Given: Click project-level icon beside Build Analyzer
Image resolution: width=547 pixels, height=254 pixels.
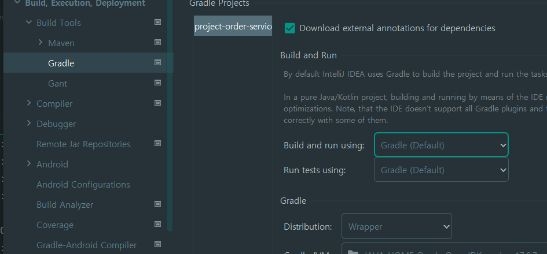Looking at the screenshot, I should (157, 204).
